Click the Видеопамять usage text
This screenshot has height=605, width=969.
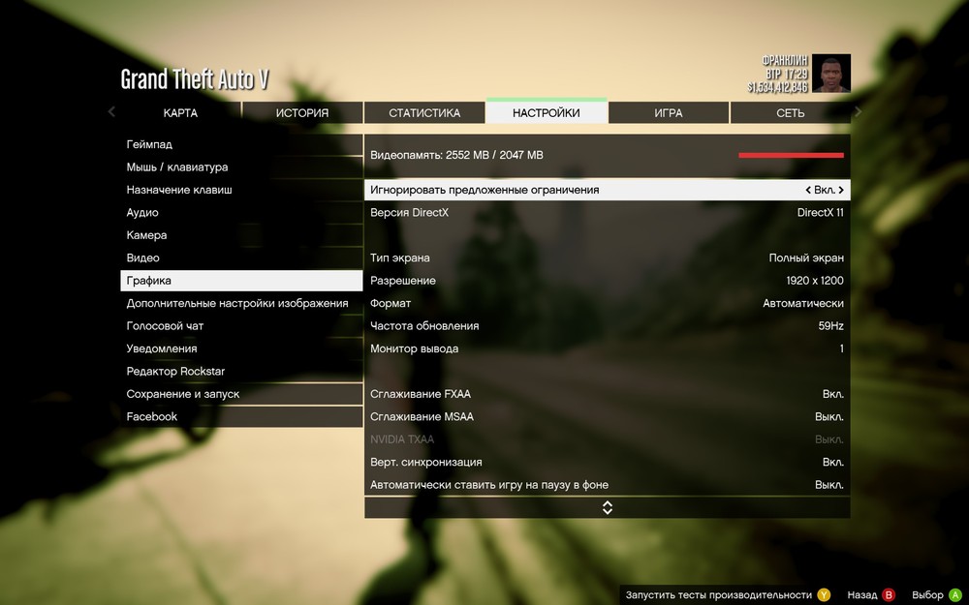point(456,155)
